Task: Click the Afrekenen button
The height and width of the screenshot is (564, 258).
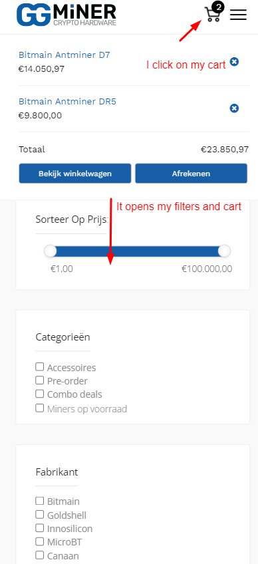Action: (191, 174)
